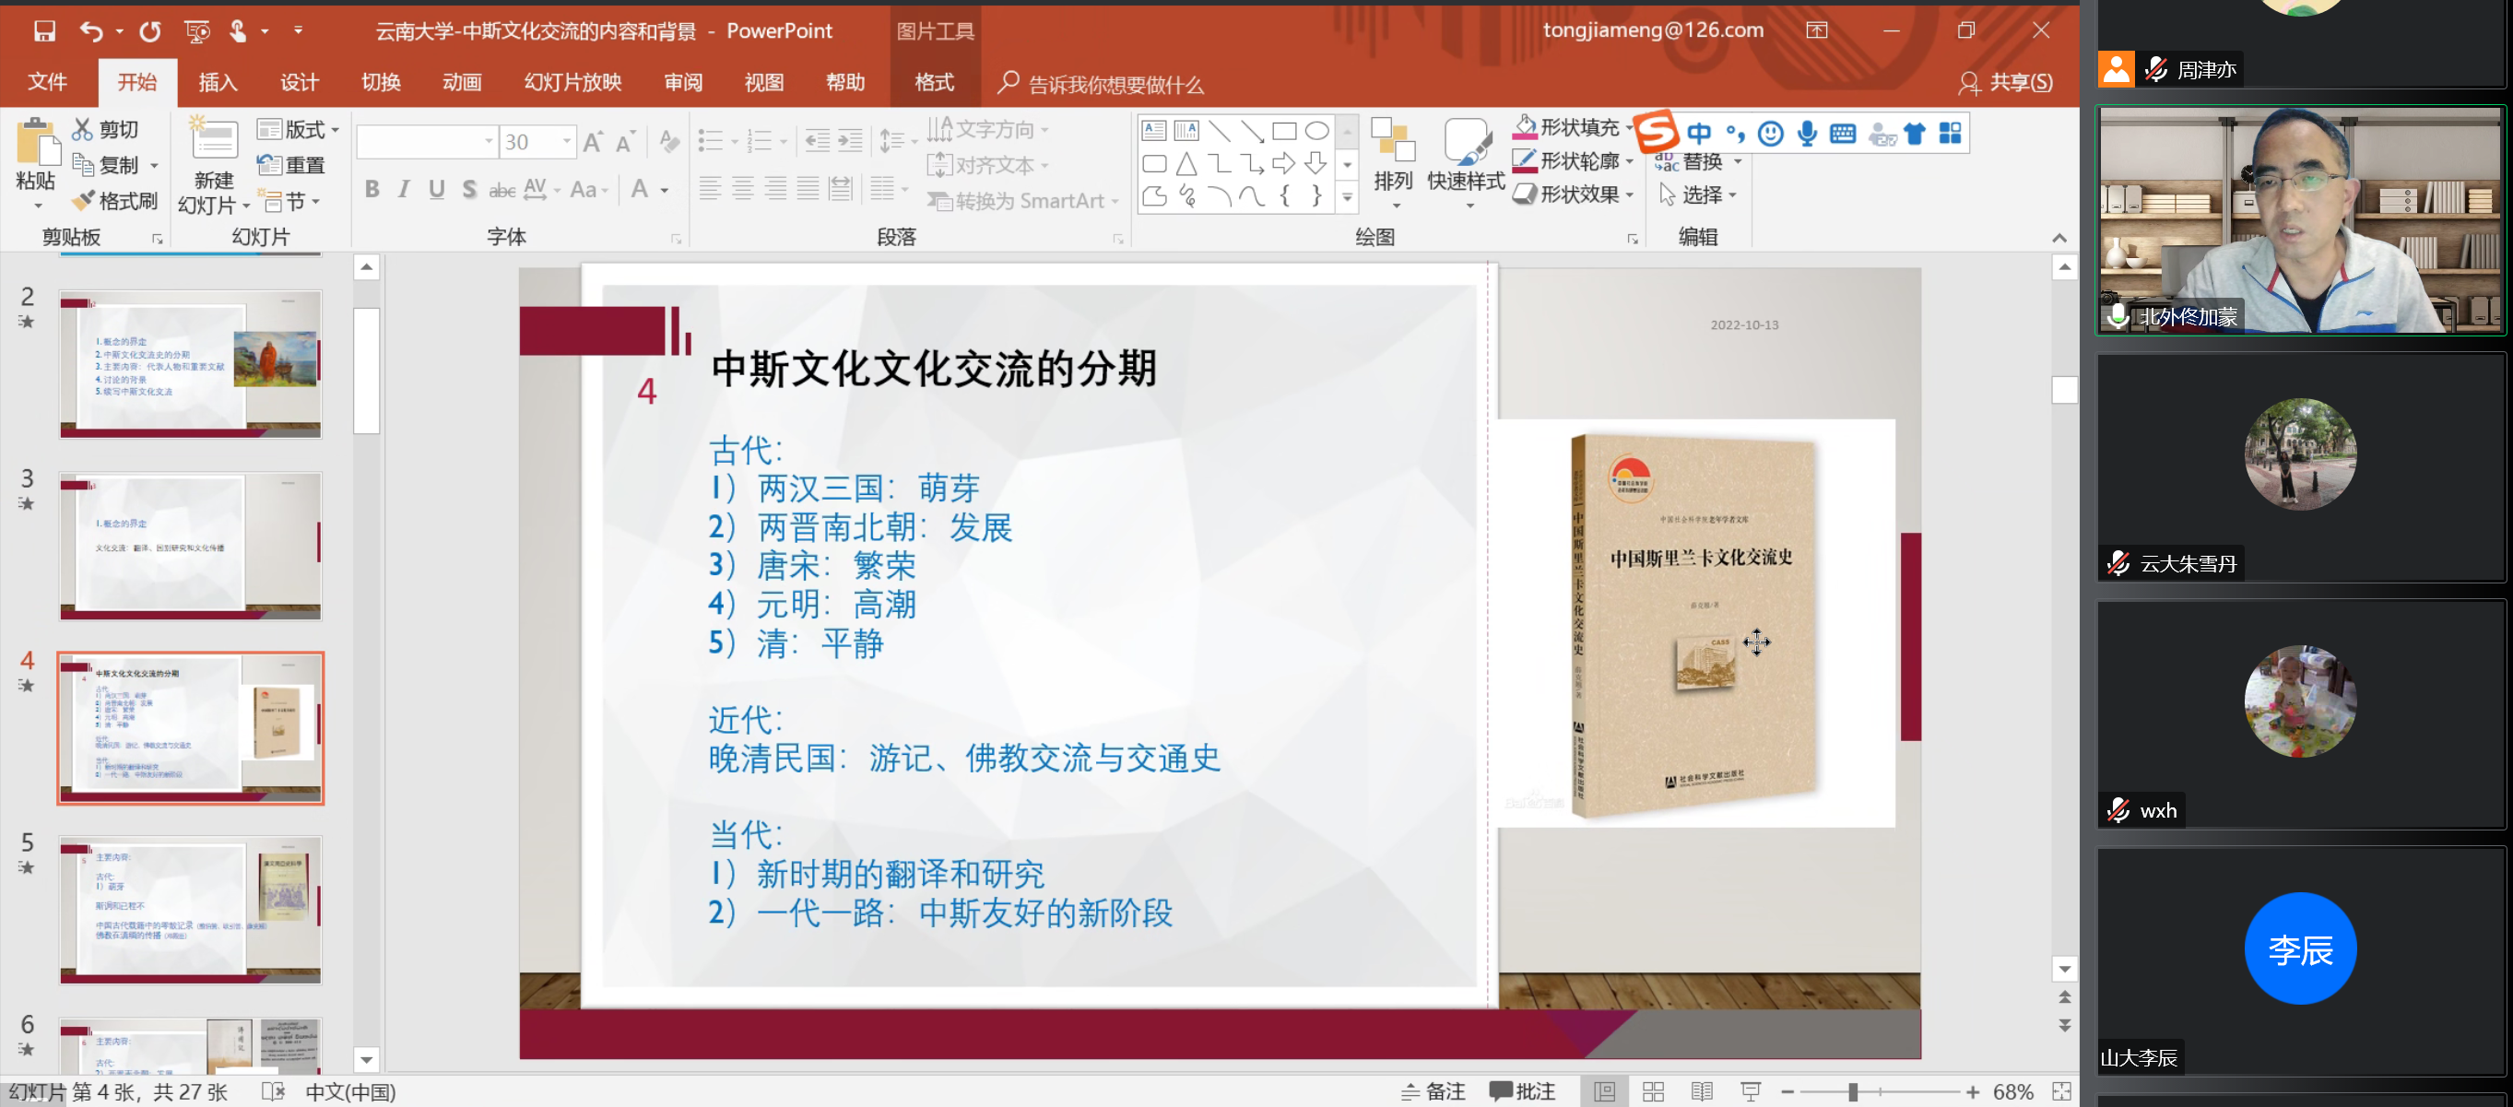This screenshot has width=2513, height=1107.
Task: Click the Format Painter brush icon
Action: click(85, 201)
